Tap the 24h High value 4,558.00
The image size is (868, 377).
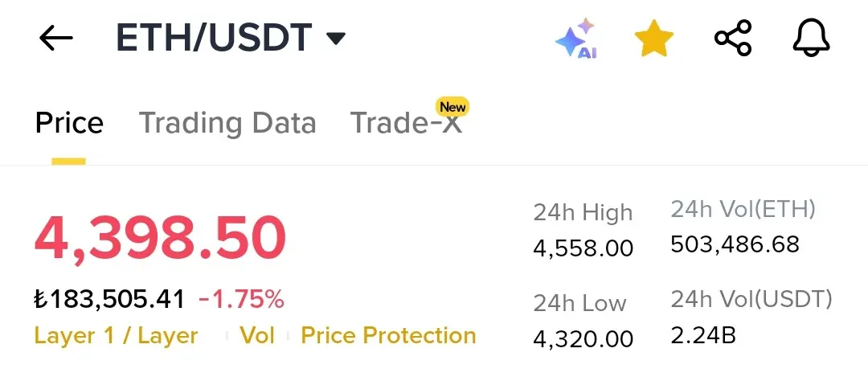583,248
